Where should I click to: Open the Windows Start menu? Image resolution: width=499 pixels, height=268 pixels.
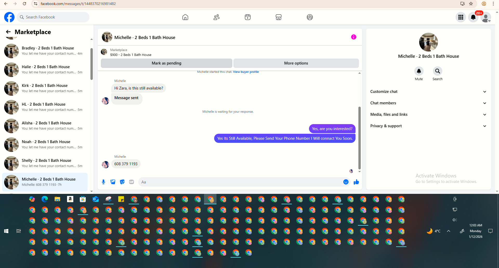pyautogui.click(x=6, y=231)
